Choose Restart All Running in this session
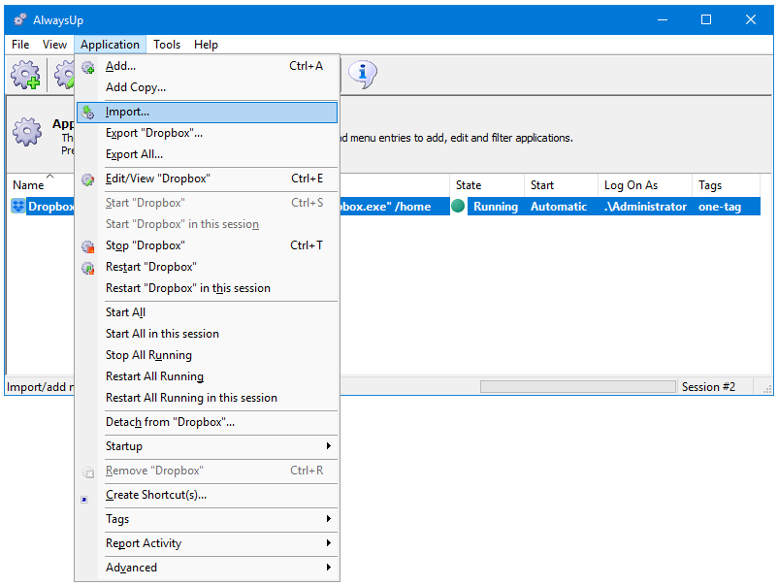Image resolution: width=778 pixels, height=586 pixels. tap(207, 398)
